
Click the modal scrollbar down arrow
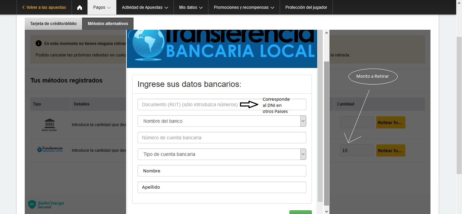pyautogui.click(x=327, y=211)
